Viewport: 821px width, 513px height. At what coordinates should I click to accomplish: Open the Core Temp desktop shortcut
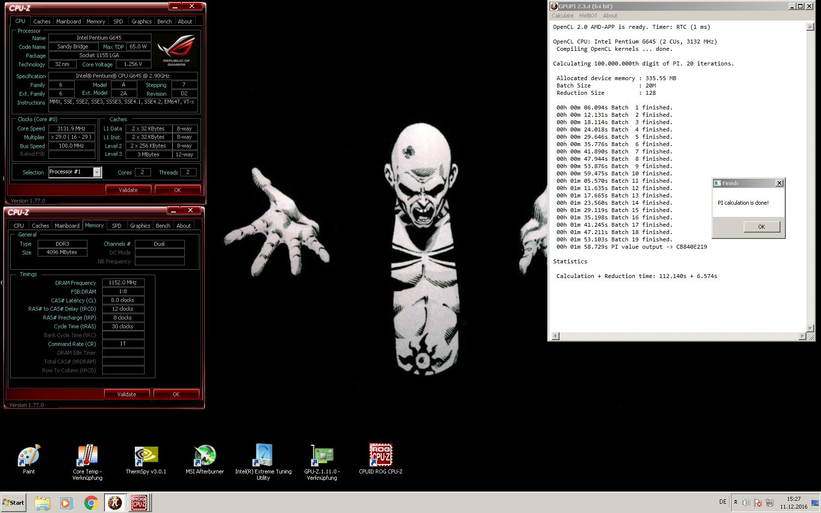(x=87, y=462)
